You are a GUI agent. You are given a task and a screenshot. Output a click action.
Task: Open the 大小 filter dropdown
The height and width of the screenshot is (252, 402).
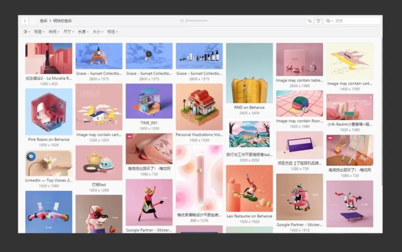pos(98,32)
